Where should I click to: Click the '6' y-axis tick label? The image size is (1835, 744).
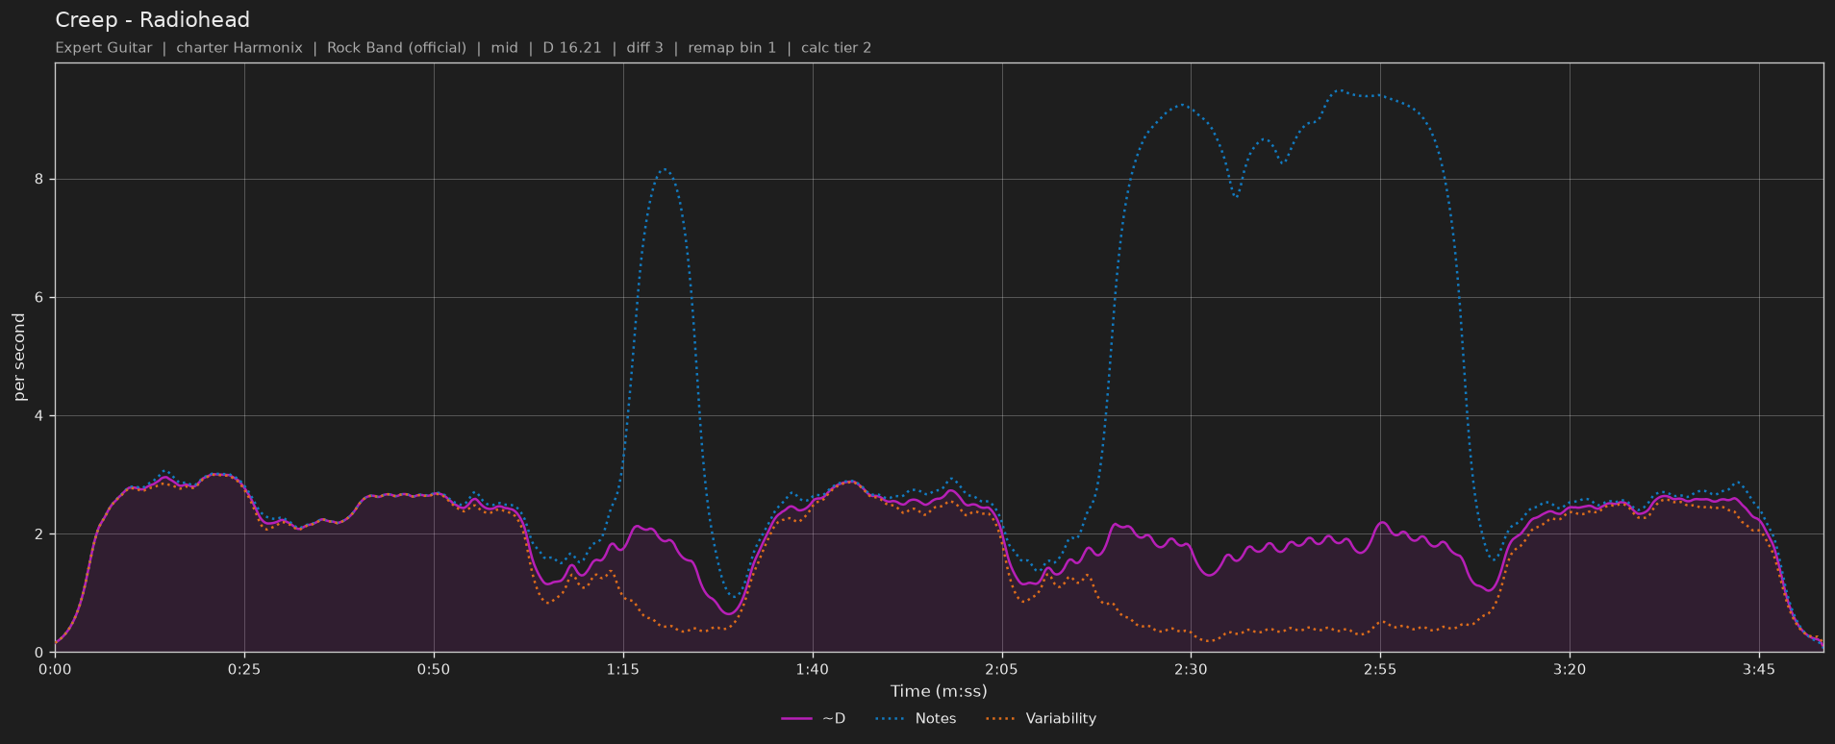[x=40, y=298]
